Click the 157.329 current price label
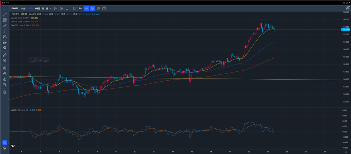The height and width of the screenshot is (154, 351). click(345, 30)
